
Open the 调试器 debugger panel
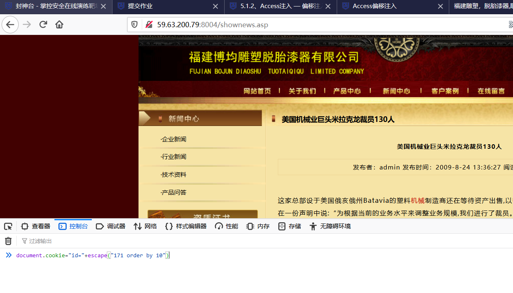coord(110,226)
